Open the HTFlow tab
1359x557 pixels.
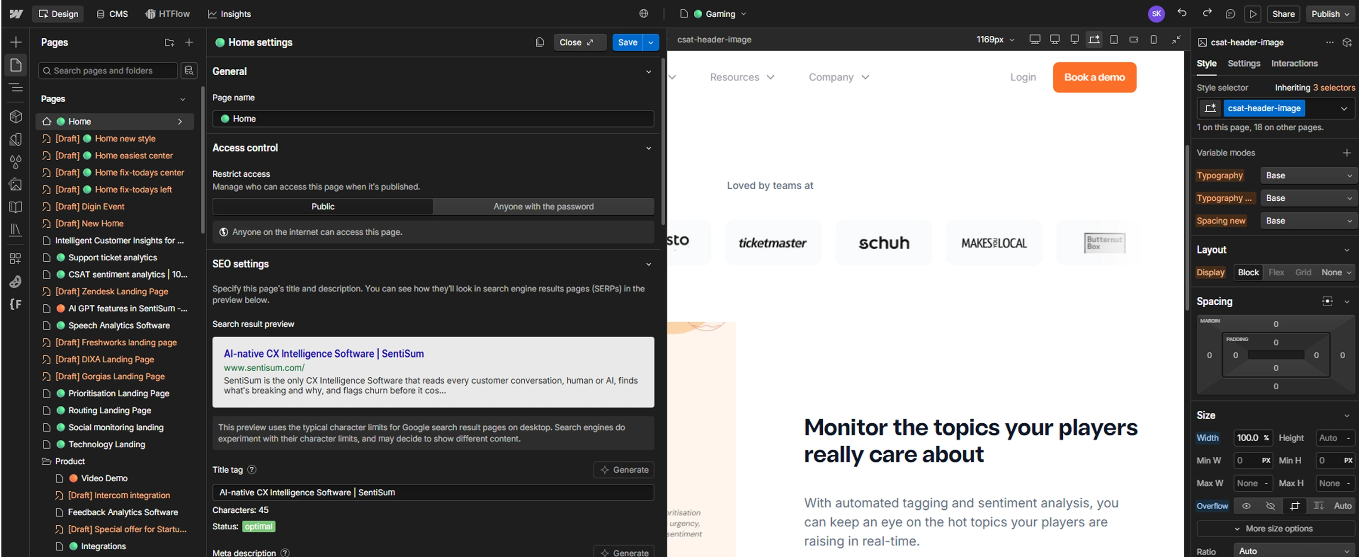[x=168, y=14]
